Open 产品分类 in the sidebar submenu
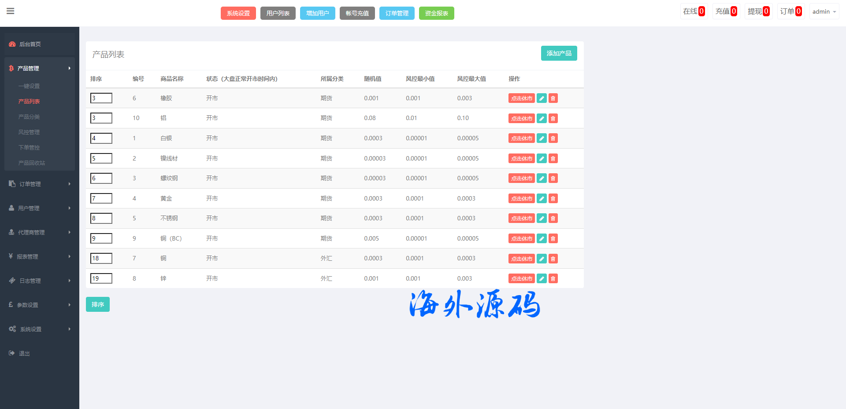 pos(29,117)
